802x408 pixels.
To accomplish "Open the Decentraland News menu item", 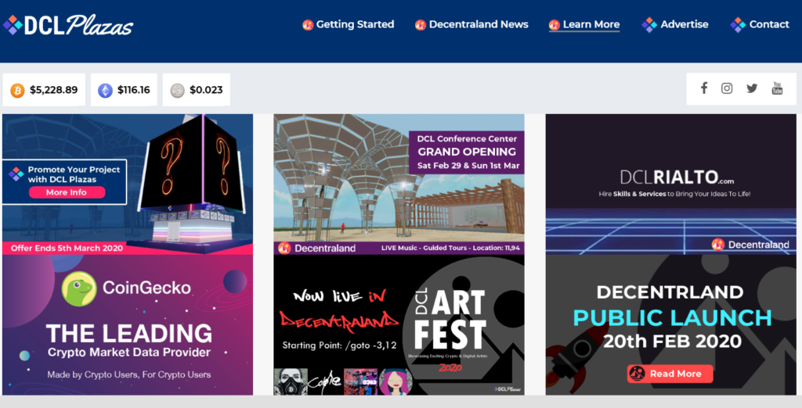I will pyautogui.click(x=471, y=24).
